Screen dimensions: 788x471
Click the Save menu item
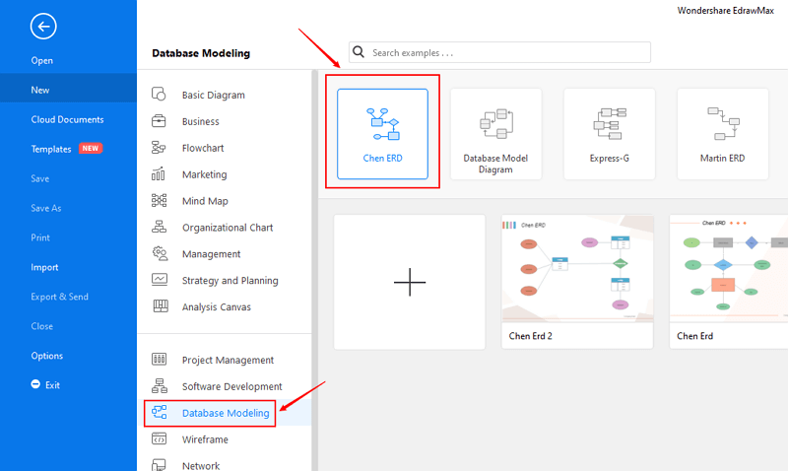pos(39,178)
